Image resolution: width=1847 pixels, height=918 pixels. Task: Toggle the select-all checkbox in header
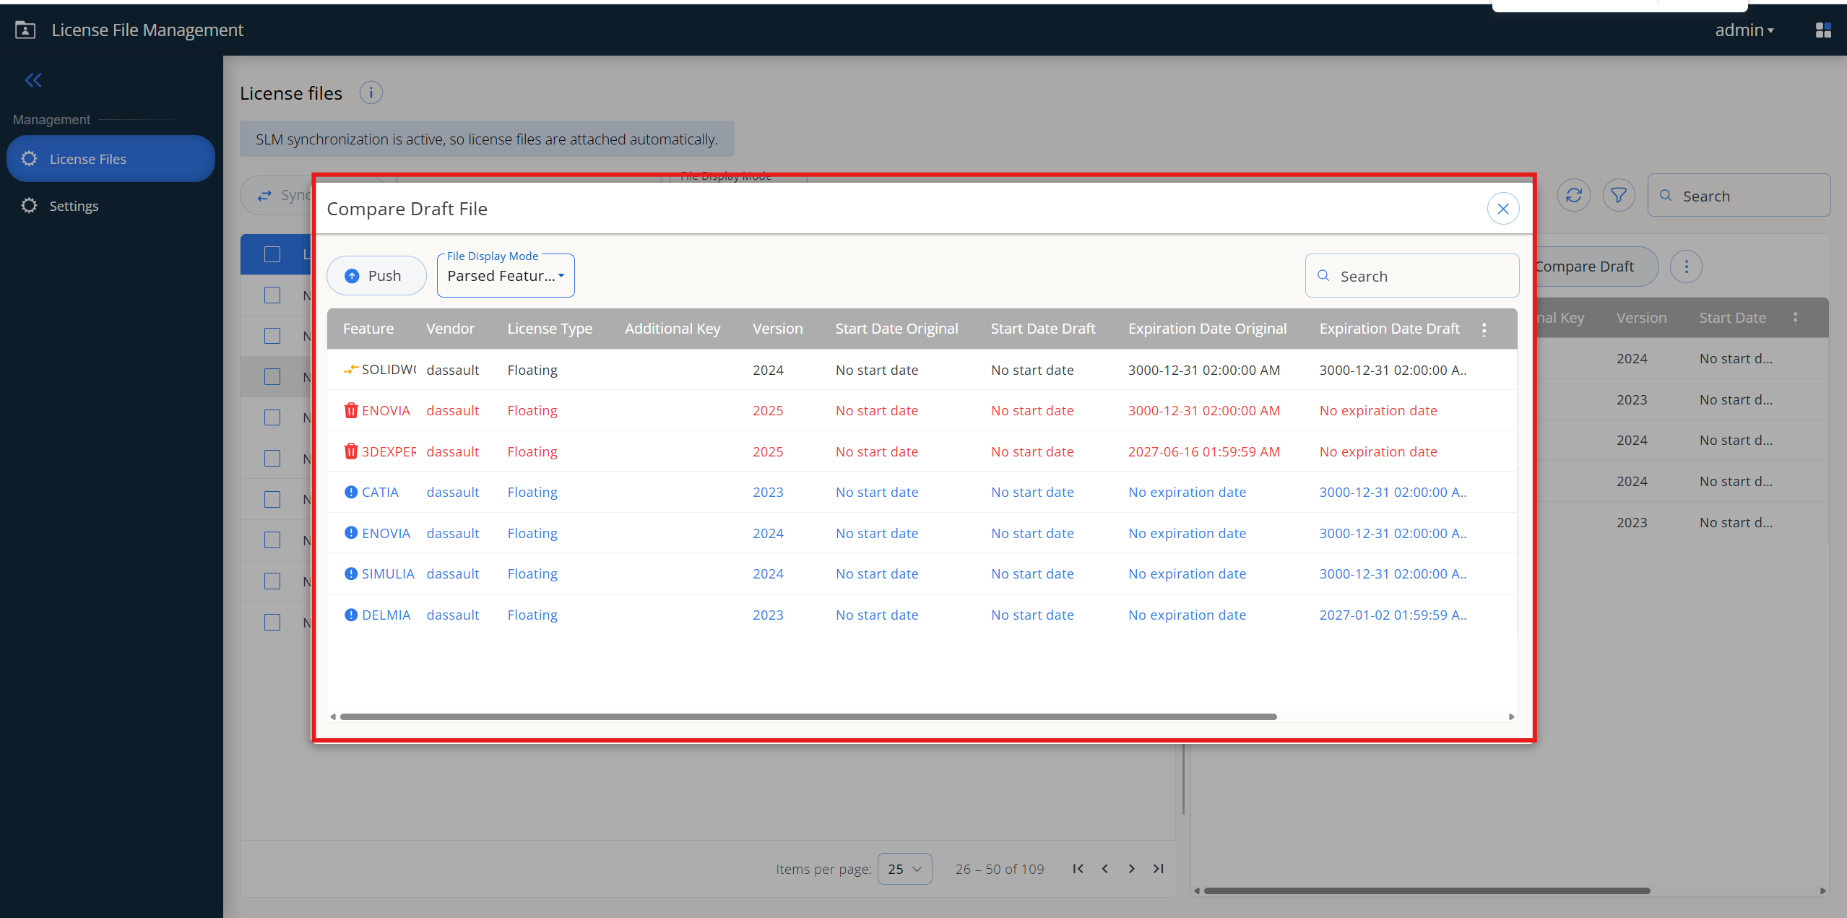click(272, 254)
